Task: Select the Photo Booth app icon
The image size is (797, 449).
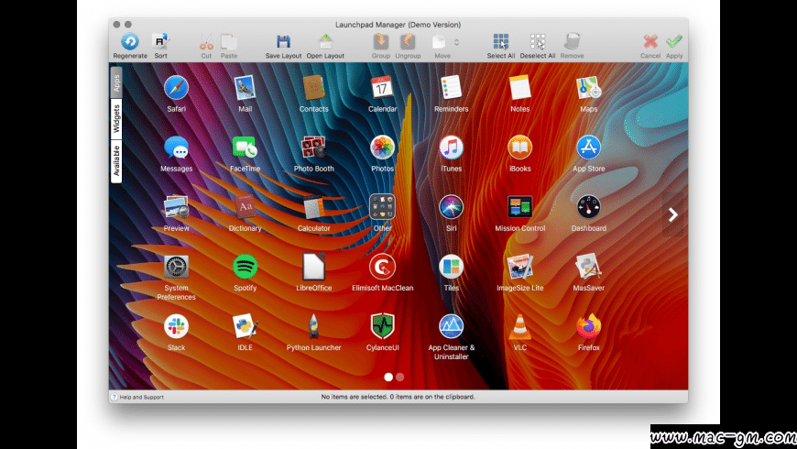Action: point(313,148)
